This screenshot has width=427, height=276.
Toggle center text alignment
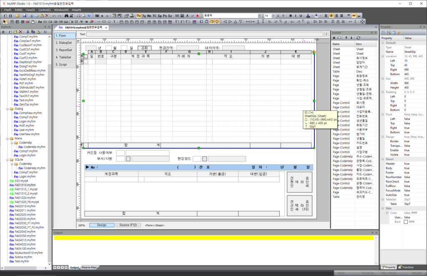pyautogui.click(x=332, y=16)
